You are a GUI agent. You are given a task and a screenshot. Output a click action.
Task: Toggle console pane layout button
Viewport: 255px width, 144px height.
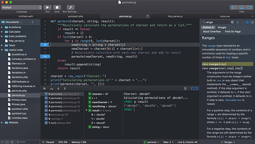(196, 89)
